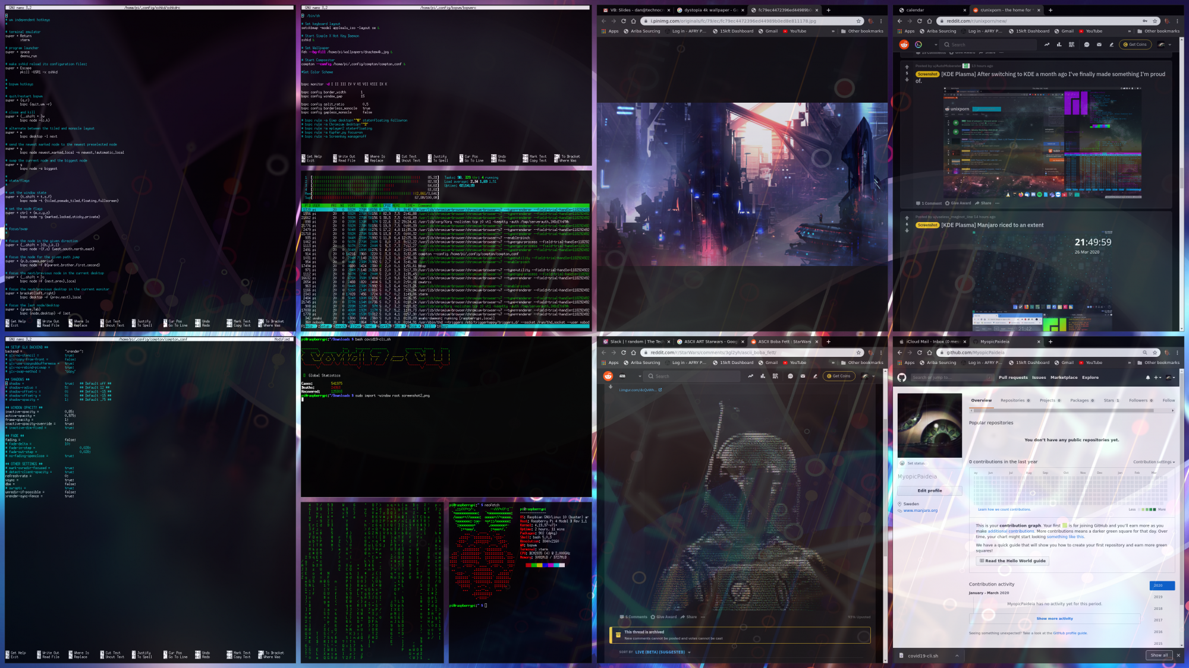Open the KDE Plasma screenshot thumbnail of first post
This screenshot has width=1189, height=668.
coord(1043,142)
